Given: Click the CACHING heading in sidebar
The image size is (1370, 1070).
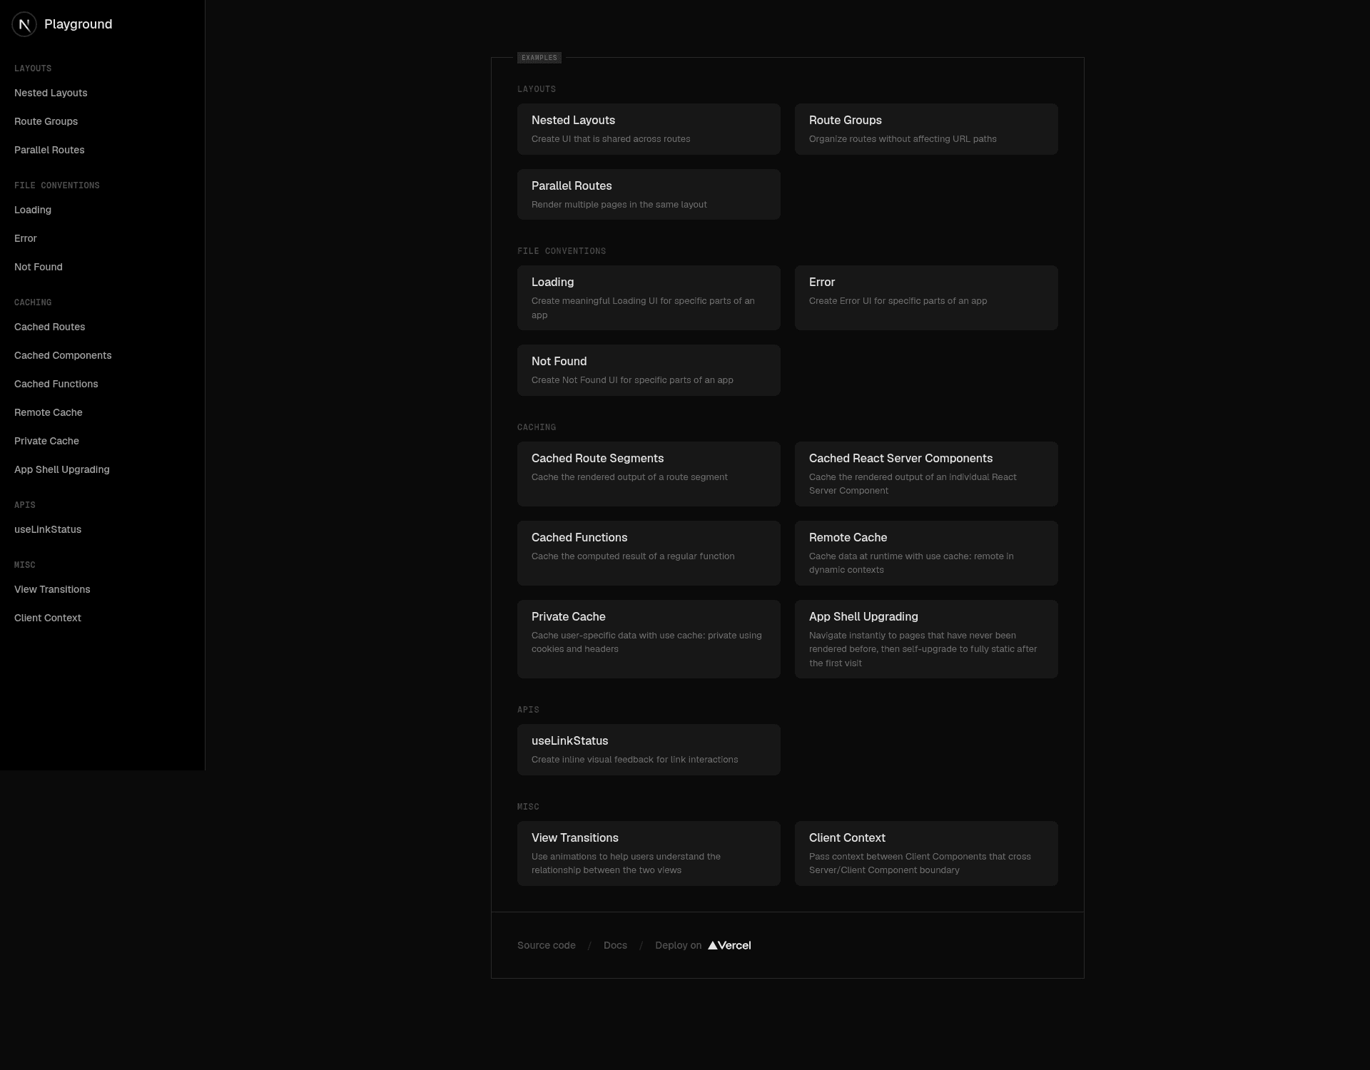Looking at the screenshot, I should (x=33, y=302).
